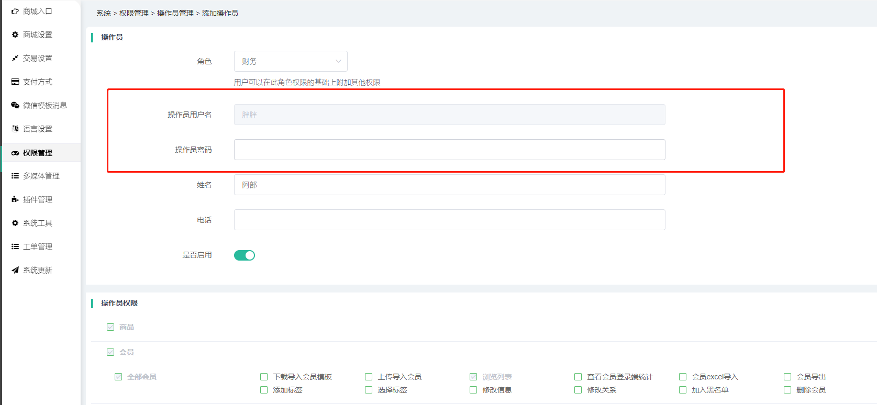Click the WeChat icon for 微信模板消息
Image resolution: width=877 pixels, height=405 pixels.
click(x=15, y=105)
